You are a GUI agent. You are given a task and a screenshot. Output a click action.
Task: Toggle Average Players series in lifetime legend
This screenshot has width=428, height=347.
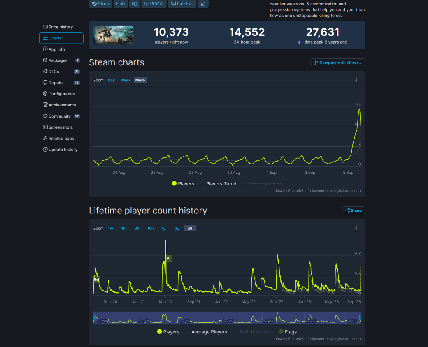pyautogui.click(x=206, y=332)
